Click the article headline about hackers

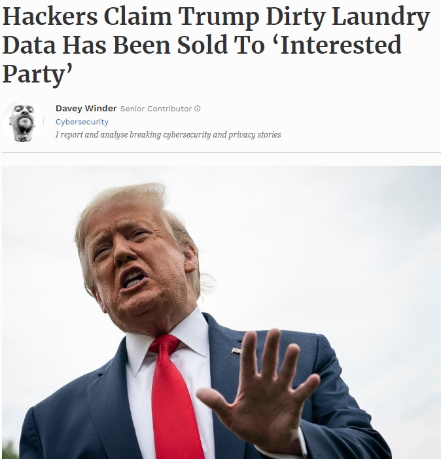(x=216, y=45)
